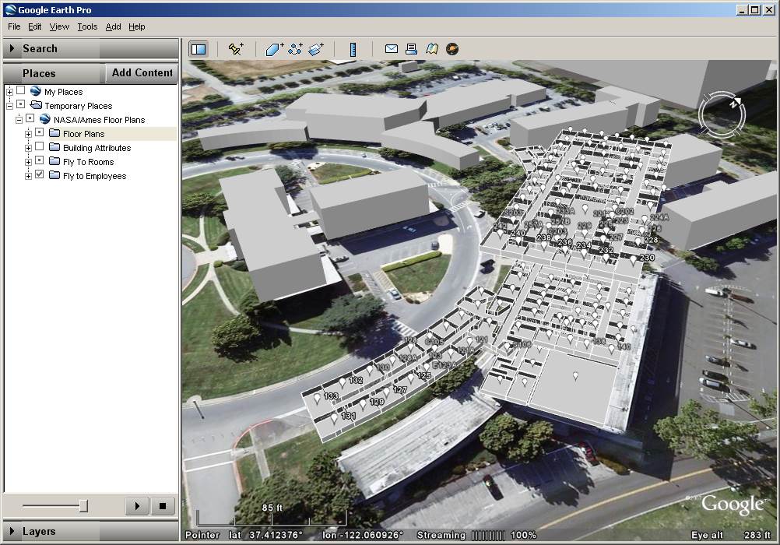Open the Tools menu
Image resolution: width=780 pixels, height=545 pixels.
[87, 27]
